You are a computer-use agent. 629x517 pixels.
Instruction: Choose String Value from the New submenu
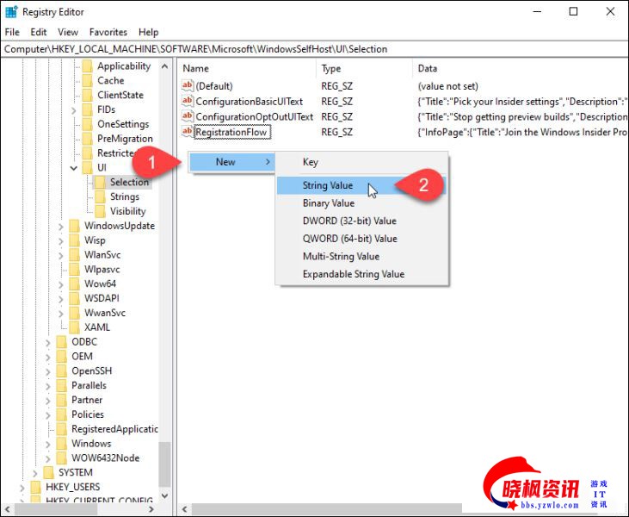tap(328, 185)
